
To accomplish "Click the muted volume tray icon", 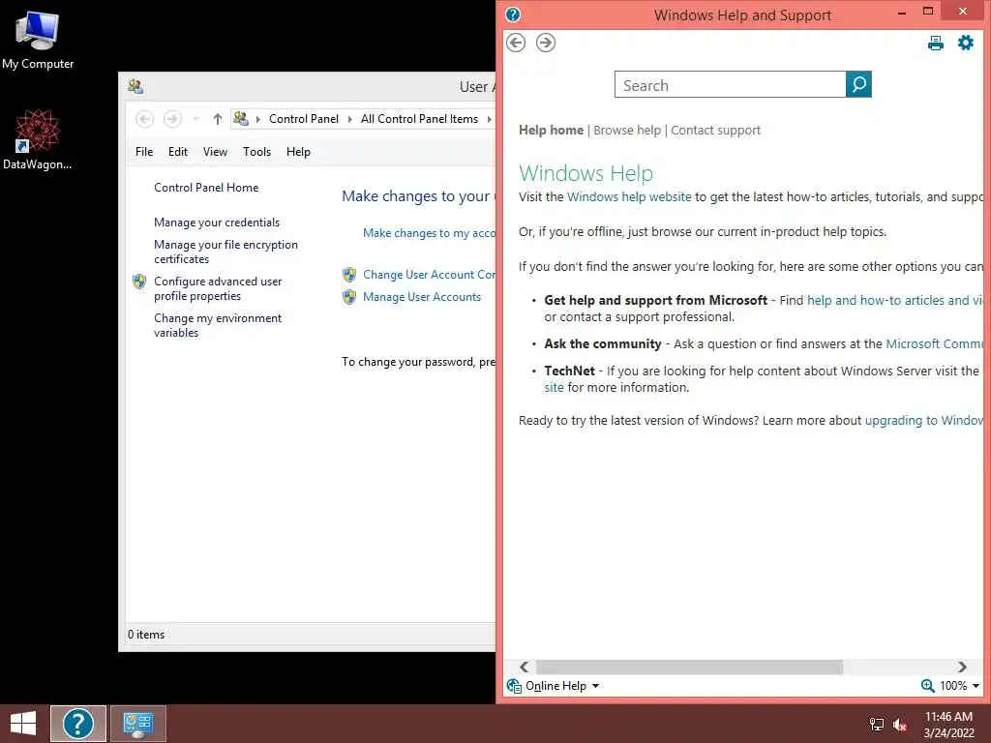I will point(900,725).
